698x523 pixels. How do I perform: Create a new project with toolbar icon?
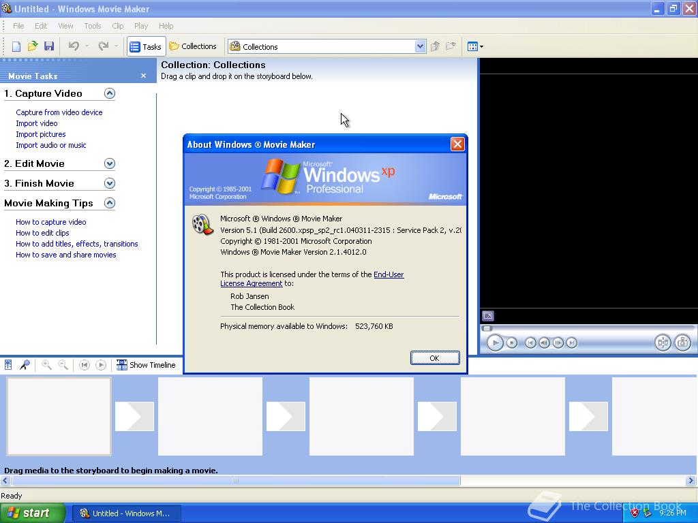coord(16,46)
